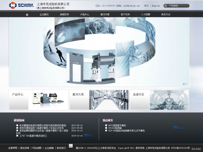The image size is (203, 152).
Task: Click the SCHIAK logo
Action: click(21, 5)
